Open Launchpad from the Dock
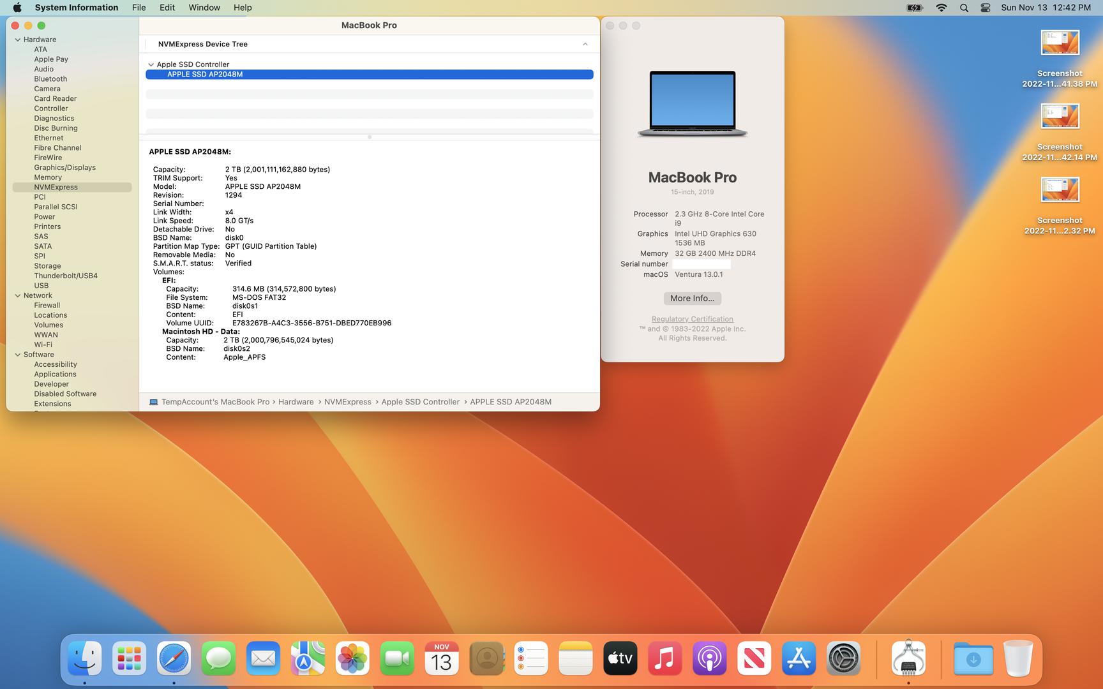Image resolution: width=1103 pixels, height=689 pixels. (129, 659)
